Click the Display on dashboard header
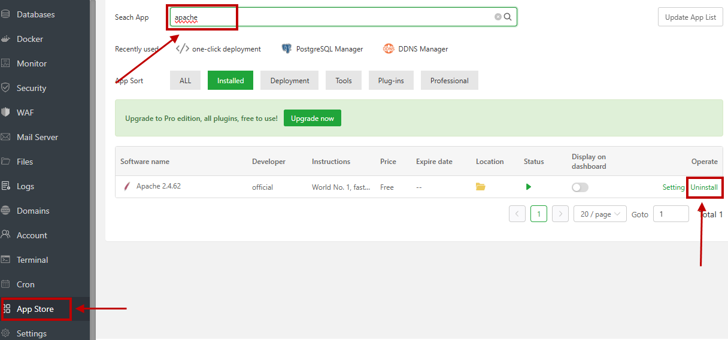 tap(589, 162)
